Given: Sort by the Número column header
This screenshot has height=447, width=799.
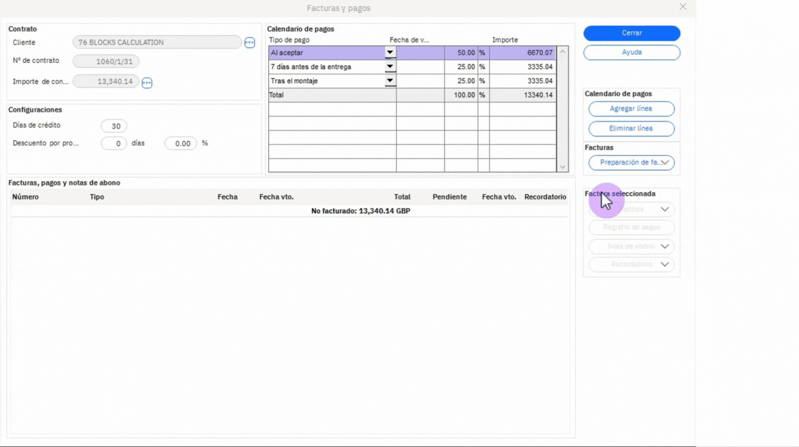Looking at the screenshot, I should click(25, 197).
